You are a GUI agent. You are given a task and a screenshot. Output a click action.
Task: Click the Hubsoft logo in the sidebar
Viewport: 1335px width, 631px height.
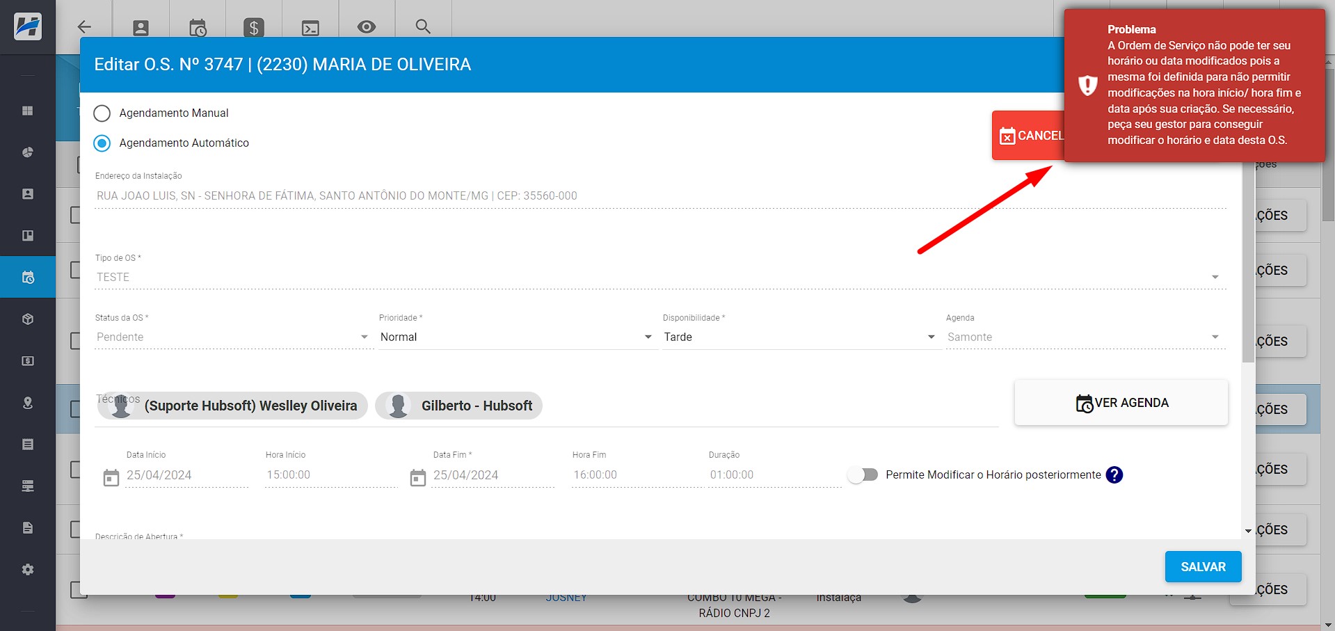click(28, 27)
